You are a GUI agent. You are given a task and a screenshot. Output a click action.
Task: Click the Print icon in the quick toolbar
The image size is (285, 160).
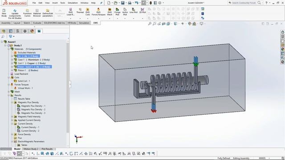click(130, 3)
